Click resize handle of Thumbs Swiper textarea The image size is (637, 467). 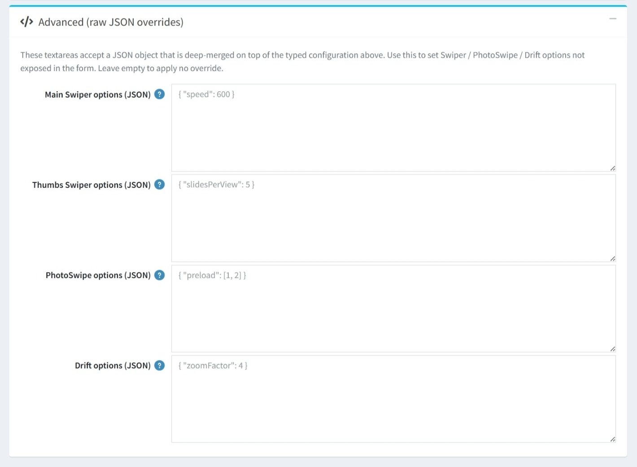[612, 258]
